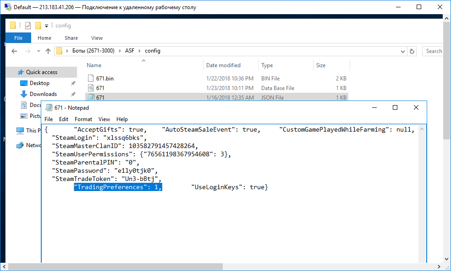This screenshot has width=451, height=271.
Task: Go back in Explorer navigation
Action: tap(14, 51)
